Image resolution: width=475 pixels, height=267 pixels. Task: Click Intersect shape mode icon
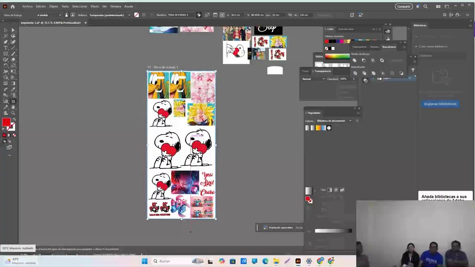[373, 60]
